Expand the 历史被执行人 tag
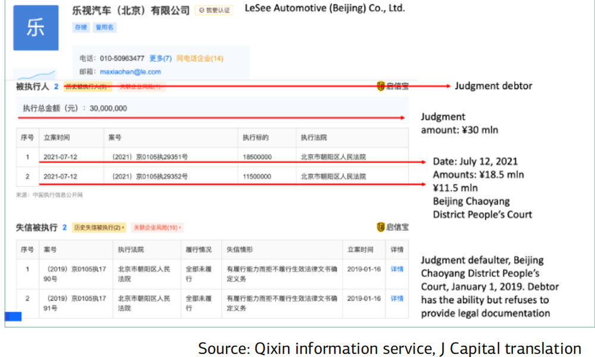 point(87,86)
